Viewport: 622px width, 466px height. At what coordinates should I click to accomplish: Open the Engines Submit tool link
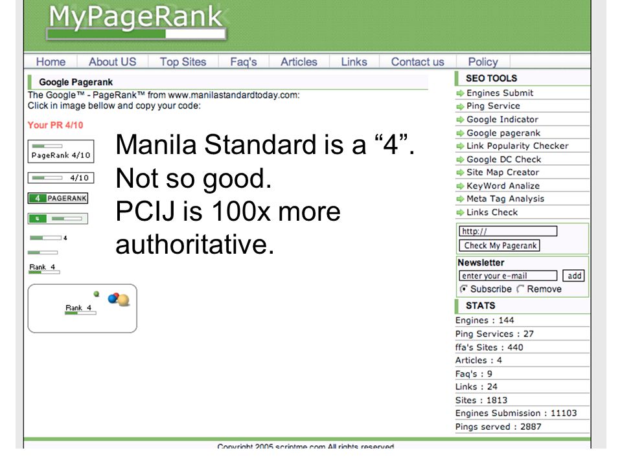click(x=500, y=93)
